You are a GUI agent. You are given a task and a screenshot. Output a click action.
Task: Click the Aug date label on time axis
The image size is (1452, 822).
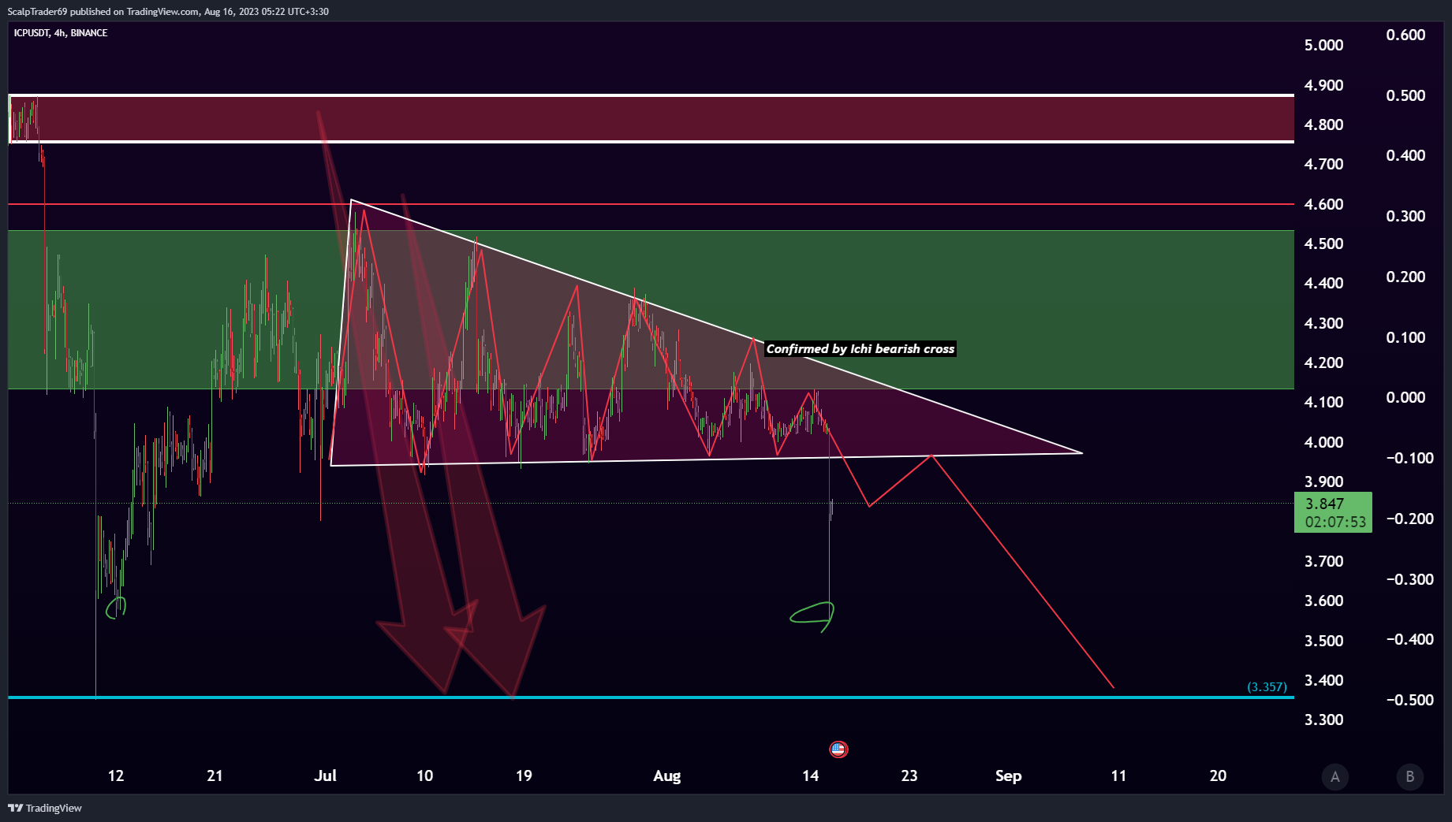pyautogui.click(x=666, y=776)
